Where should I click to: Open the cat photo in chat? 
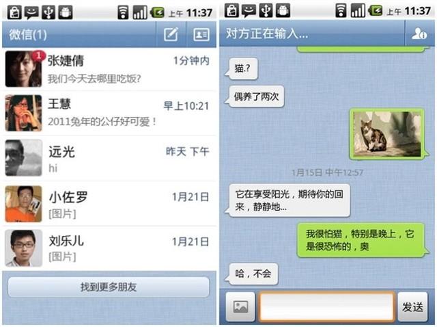coord(387,134)
